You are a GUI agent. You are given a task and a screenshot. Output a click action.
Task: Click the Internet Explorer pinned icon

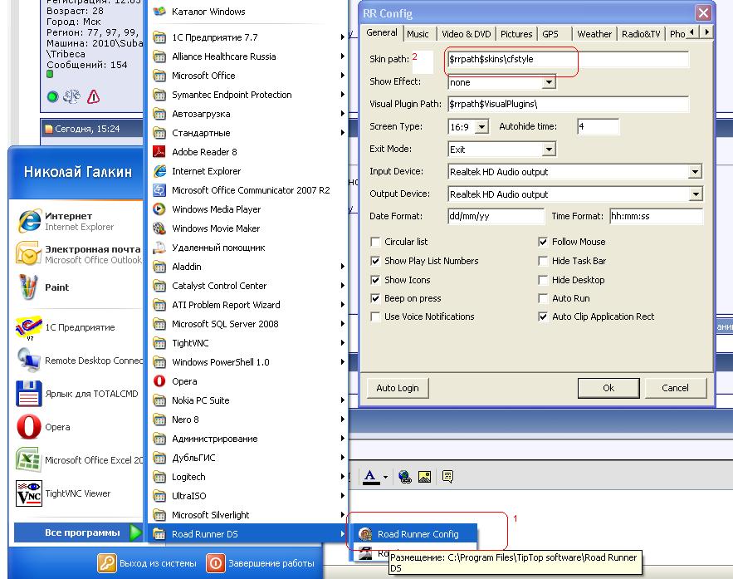pyautogui.click(x=29, y=221)
